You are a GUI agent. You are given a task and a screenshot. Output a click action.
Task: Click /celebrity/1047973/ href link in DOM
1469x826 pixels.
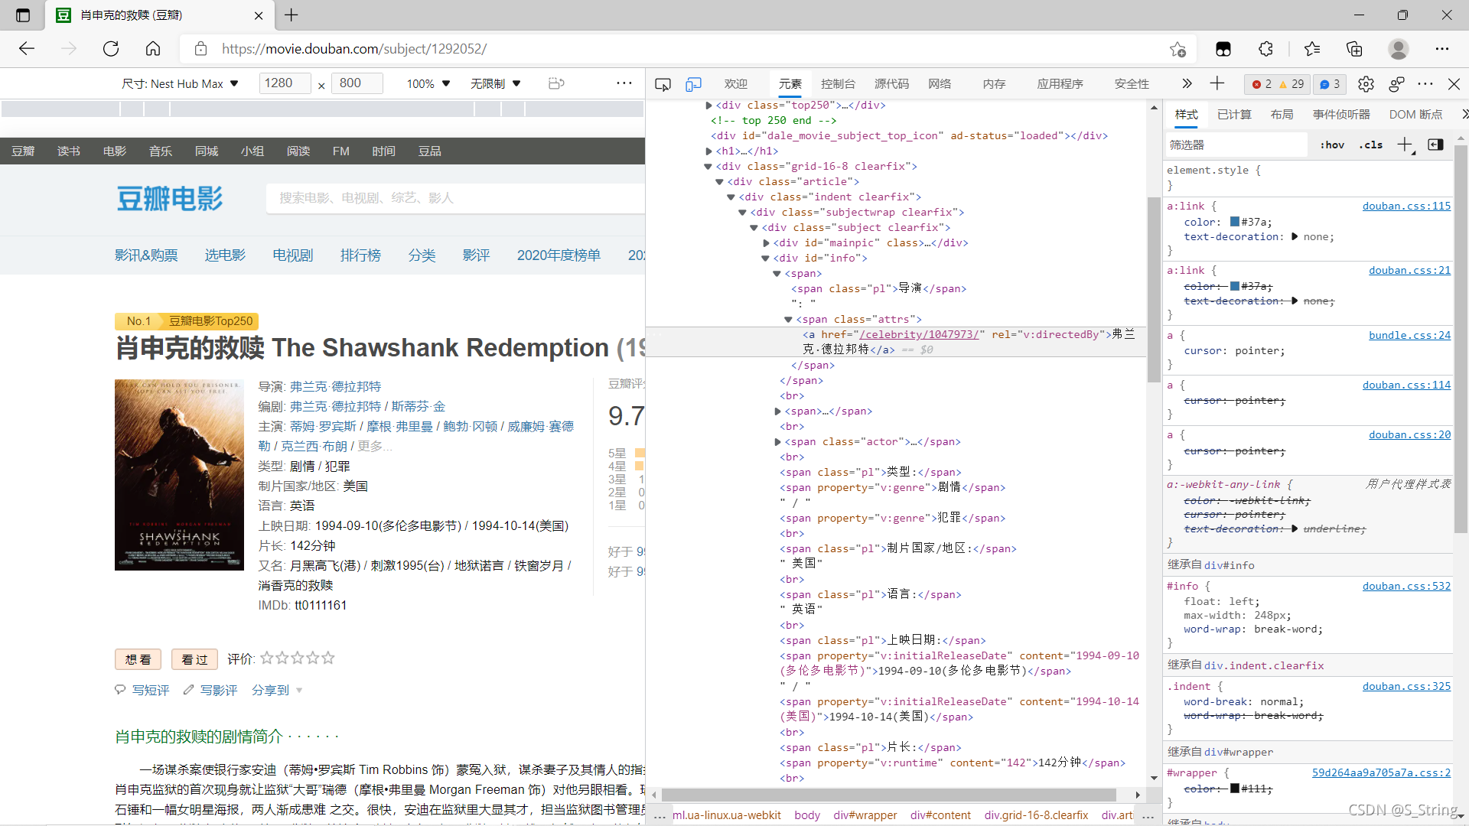coord(919,334)
